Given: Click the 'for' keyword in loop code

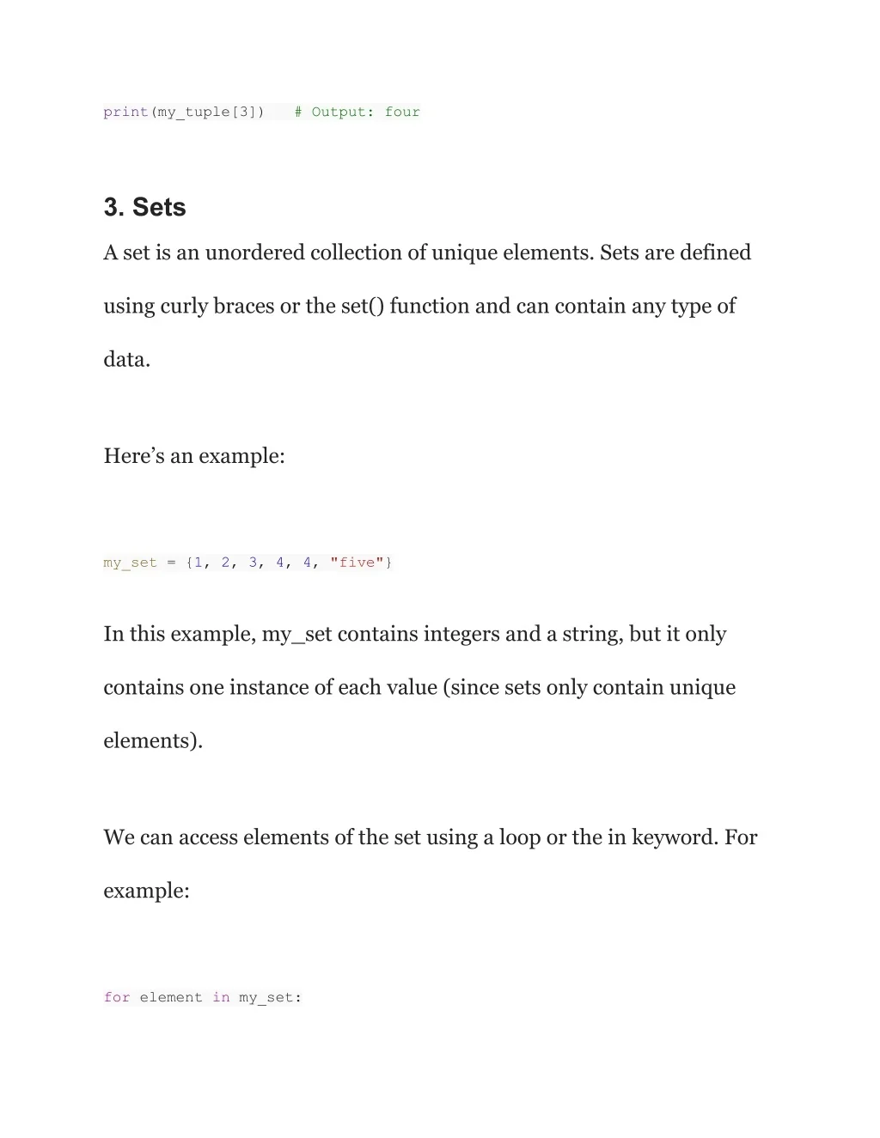Looking at the screenshot, I should click(x=117, y=997).
